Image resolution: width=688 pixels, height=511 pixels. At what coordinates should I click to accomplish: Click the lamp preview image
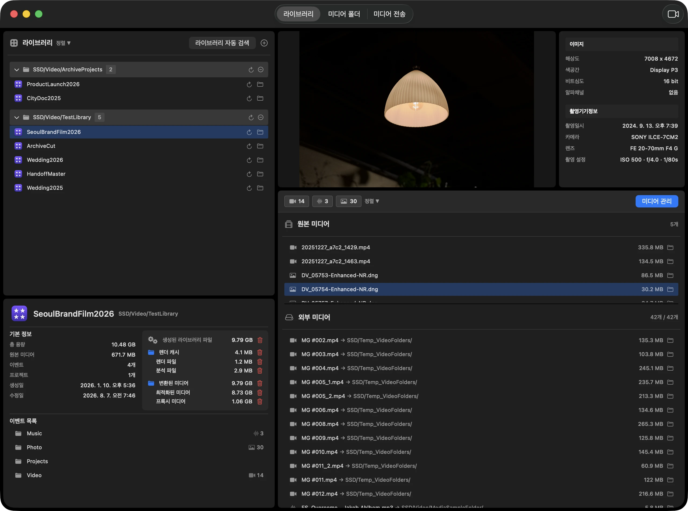[x=416, y=109]
